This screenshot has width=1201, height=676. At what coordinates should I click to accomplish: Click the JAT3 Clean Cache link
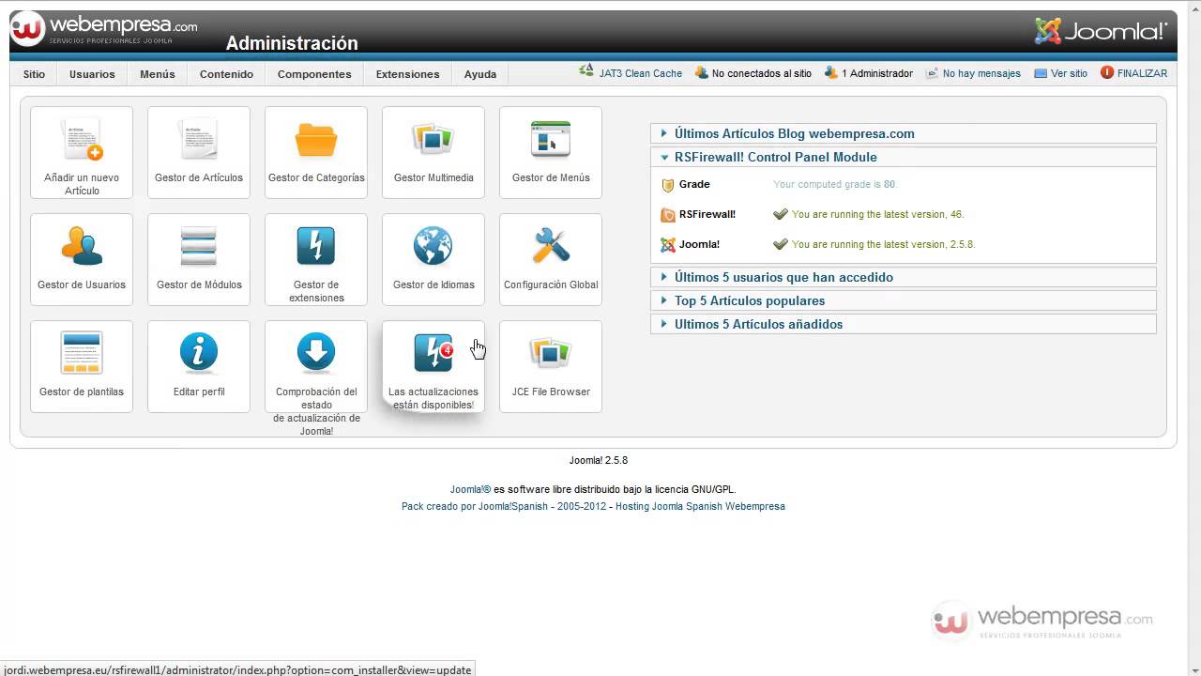click(x=641, y=73)
